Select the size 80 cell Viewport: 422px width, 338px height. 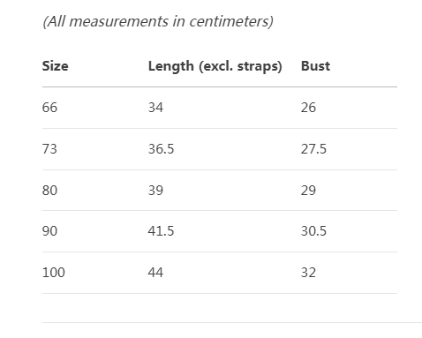click(x=49, y=191)
